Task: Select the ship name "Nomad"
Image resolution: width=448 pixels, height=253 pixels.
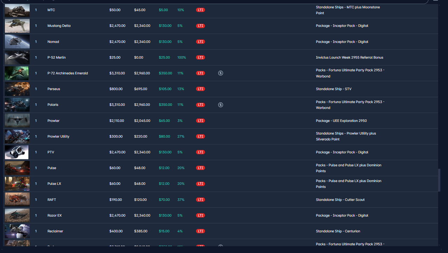Action: pos(53,42)
